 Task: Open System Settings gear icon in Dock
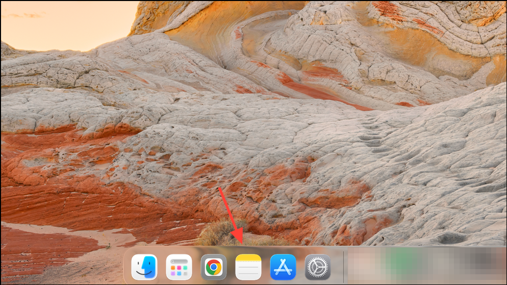point(318,267)
